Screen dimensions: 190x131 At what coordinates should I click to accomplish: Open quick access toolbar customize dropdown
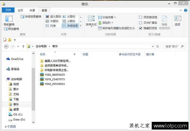coord(15,40)
